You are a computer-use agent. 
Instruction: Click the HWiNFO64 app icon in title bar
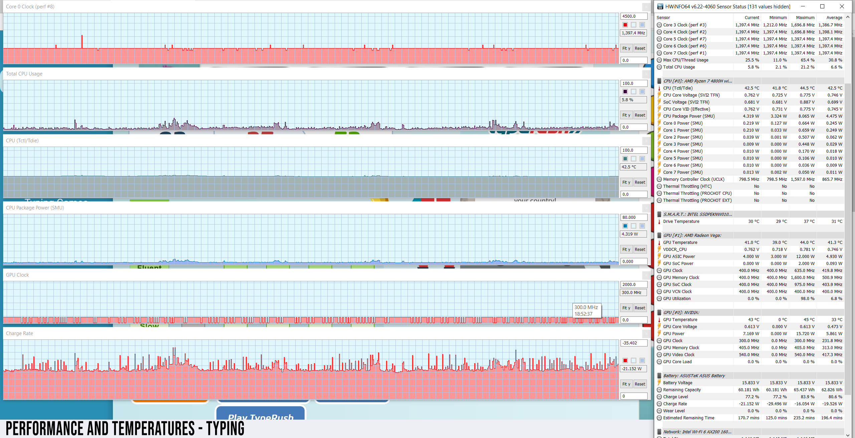click(660, 6)
